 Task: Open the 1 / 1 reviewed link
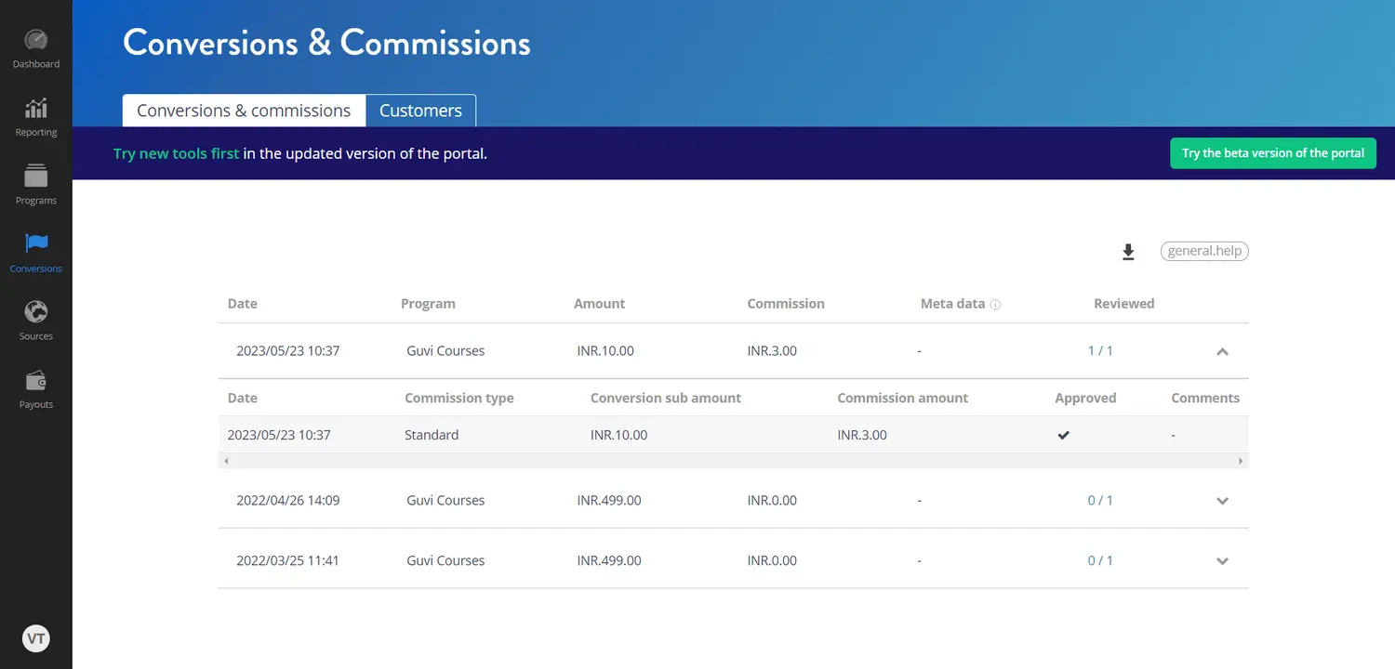(1100, 351)
